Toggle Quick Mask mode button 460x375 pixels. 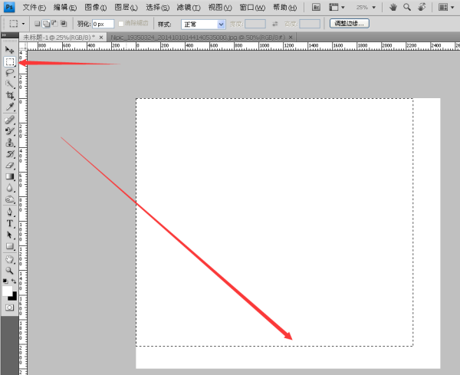[x=10, y=307]
